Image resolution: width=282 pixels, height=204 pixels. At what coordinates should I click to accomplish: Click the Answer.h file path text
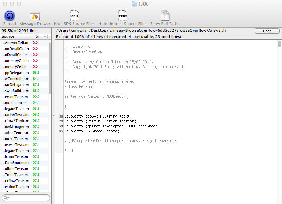coord(141,30)
